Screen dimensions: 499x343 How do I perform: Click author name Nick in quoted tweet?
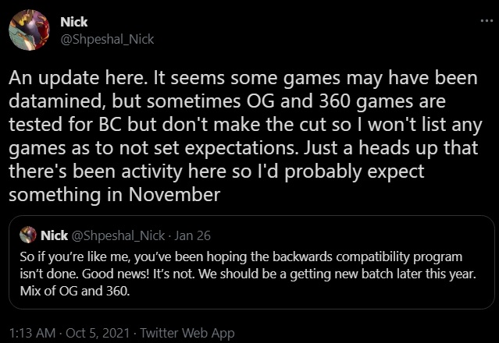(54, 235)
